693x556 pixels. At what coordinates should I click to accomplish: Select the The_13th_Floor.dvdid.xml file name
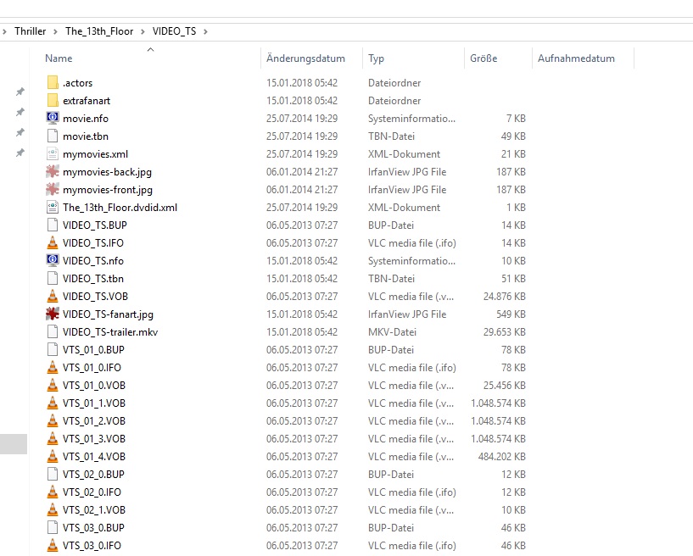tap(120, 207)
